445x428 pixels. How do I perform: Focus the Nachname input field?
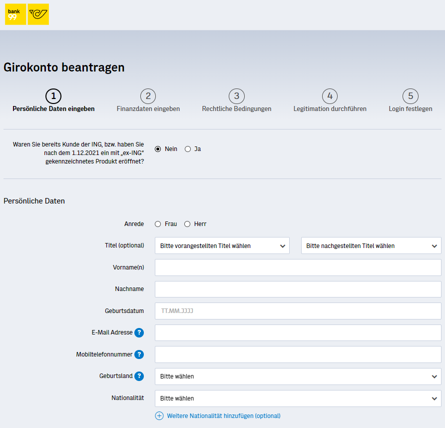tap(298, 289)
